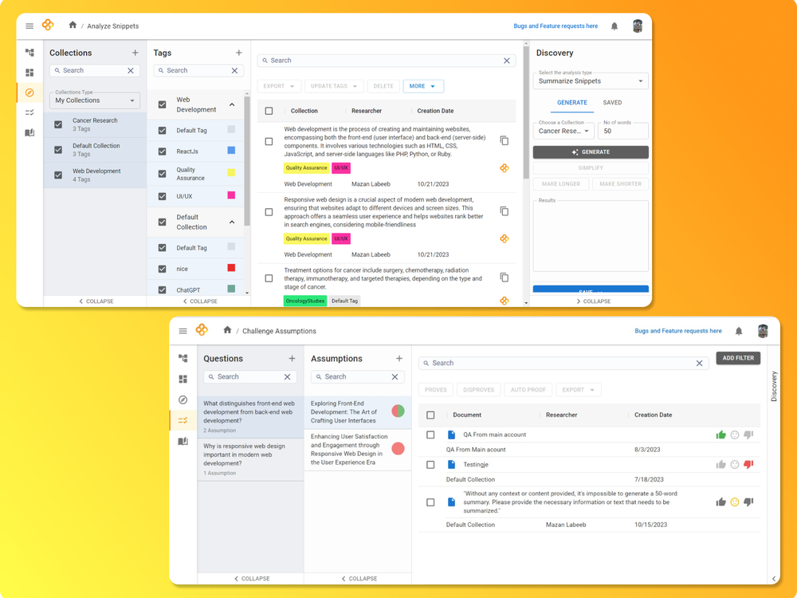Clear the Tags search field

[234, 71]
